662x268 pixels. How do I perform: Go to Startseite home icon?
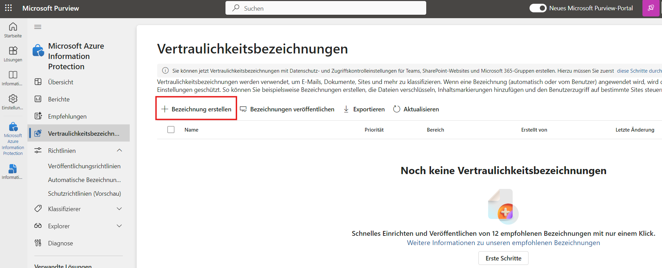click(x=13, y=30)
